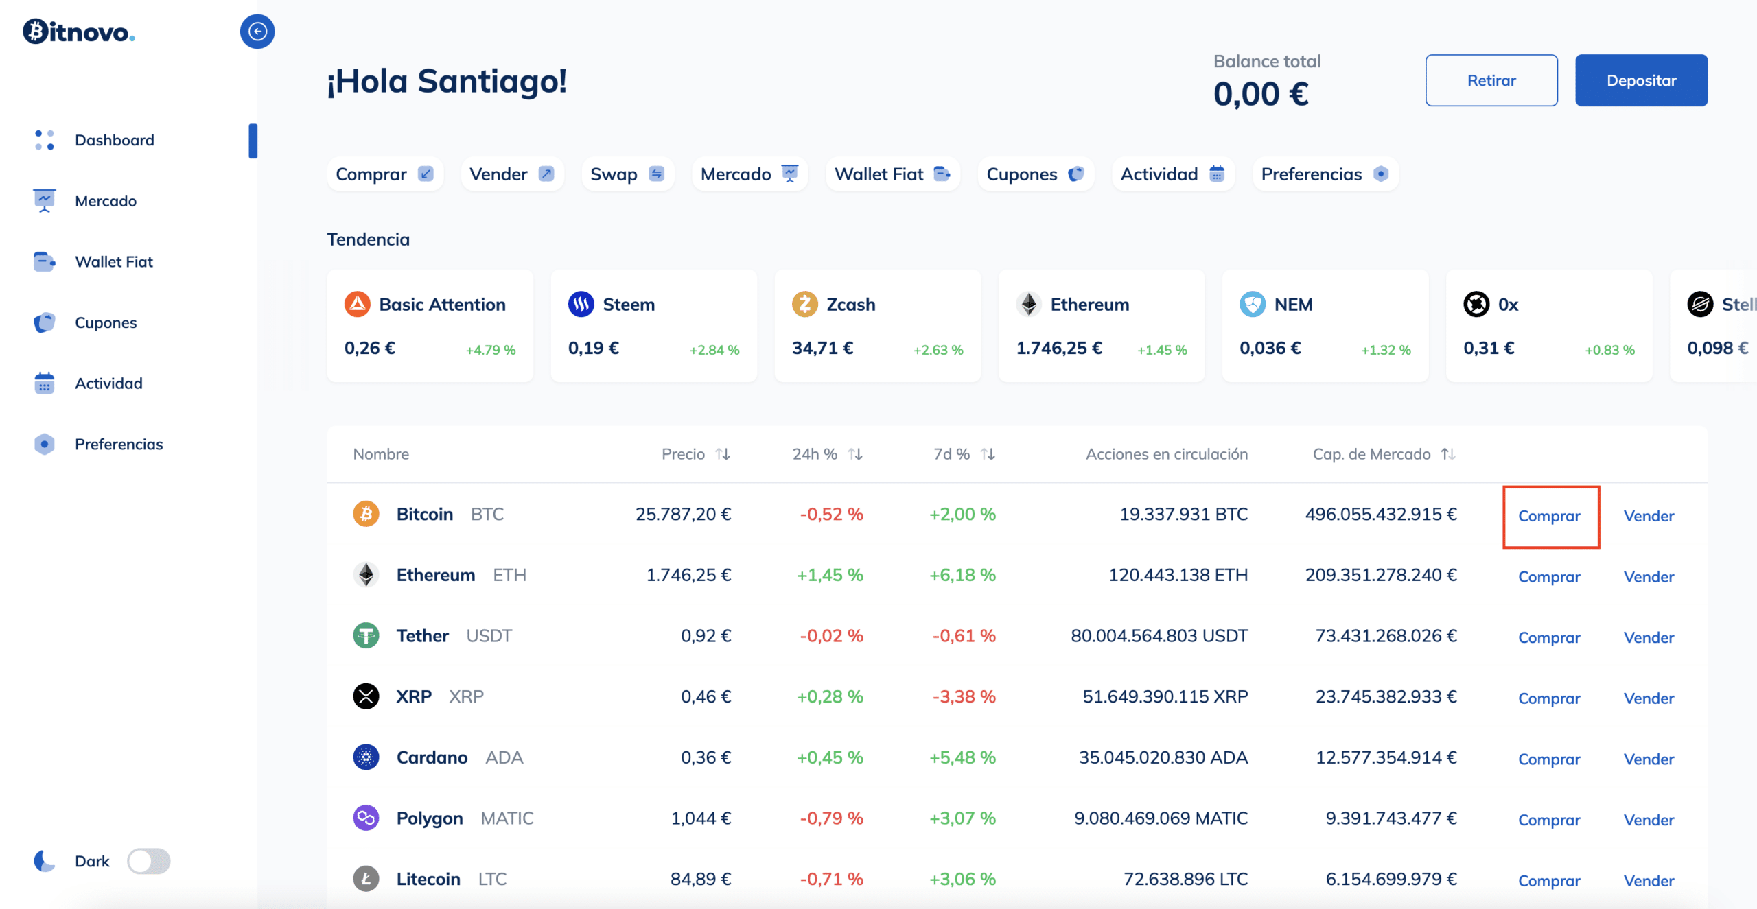Toggle the Dark mode switch
The width and height of the screenshot is (1757, 909).
pyautogui.click(x=149, y=861)
